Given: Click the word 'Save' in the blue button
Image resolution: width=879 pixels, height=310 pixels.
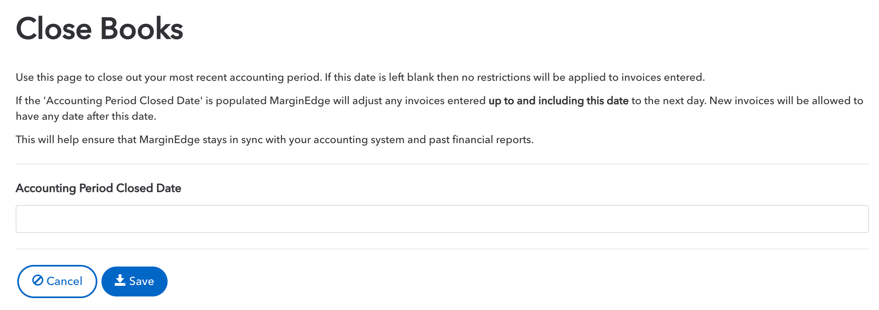Looking at the screenshot, I should tap(142, 281).
